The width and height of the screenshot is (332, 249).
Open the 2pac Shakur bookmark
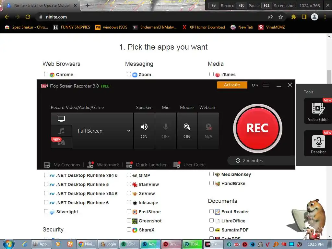coord(27,27)
